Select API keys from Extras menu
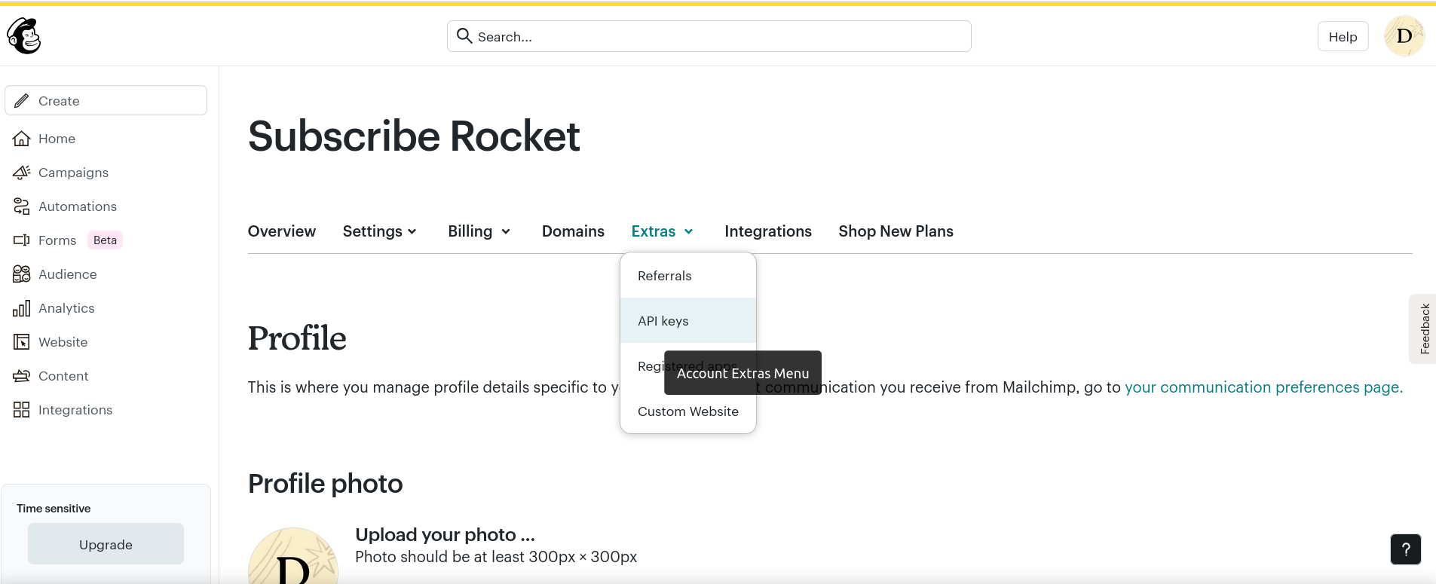This screenshot has height=584, width=1436. [688, 321]
